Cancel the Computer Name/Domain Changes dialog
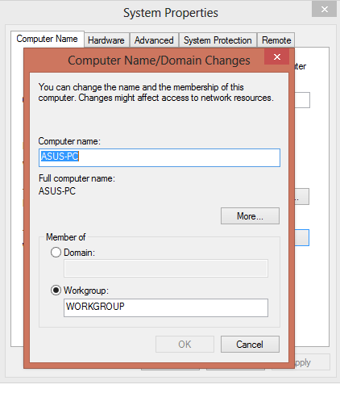The width and height of the screenshot is (340, 393). (x=250, y=344)
